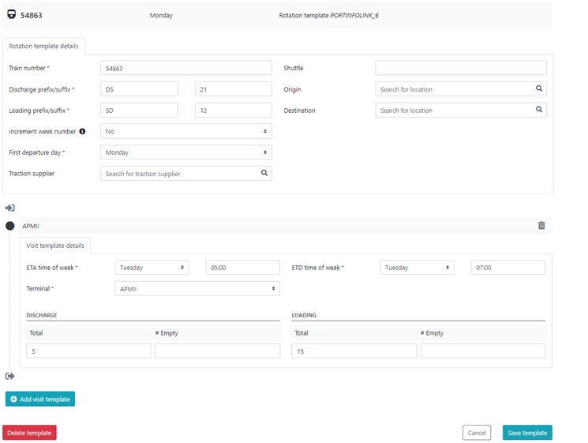Open the Terminal APMII dropdown
This screenshot has width=588, height=443.
coord(197,288)
